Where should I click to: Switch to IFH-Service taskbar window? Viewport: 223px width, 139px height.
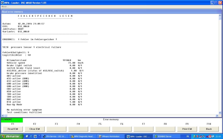click(x=55, y=136)
